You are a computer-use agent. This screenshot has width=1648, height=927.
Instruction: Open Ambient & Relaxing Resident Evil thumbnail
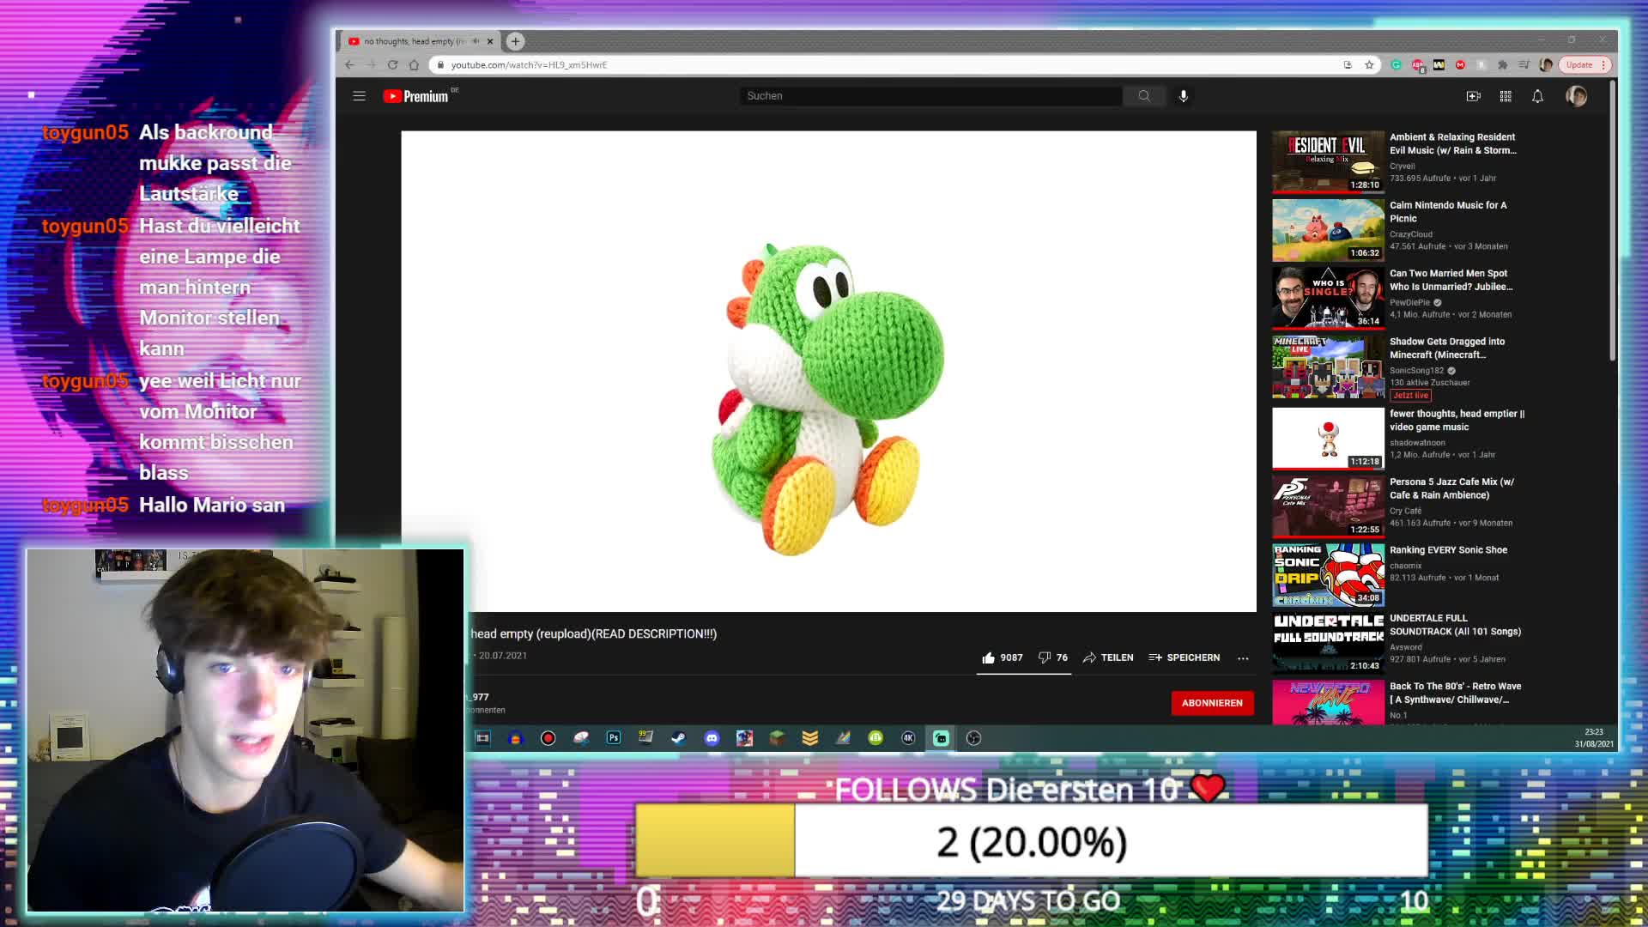pyautogui.click(x=1328, y=161)
